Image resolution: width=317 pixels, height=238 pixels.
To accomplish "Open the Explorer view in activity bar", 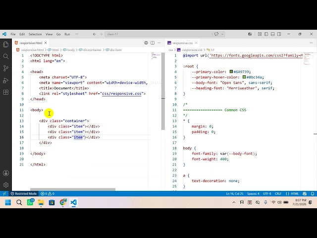I will 6,44.
